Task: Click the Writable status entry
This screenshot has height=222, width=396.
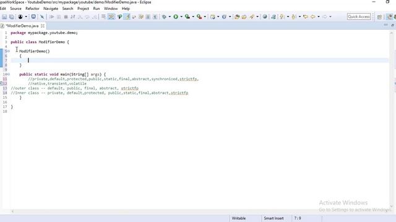Action: point(239,218)
